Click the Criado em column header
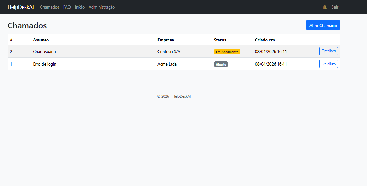 pyautogui.click(x=278, y=40)
